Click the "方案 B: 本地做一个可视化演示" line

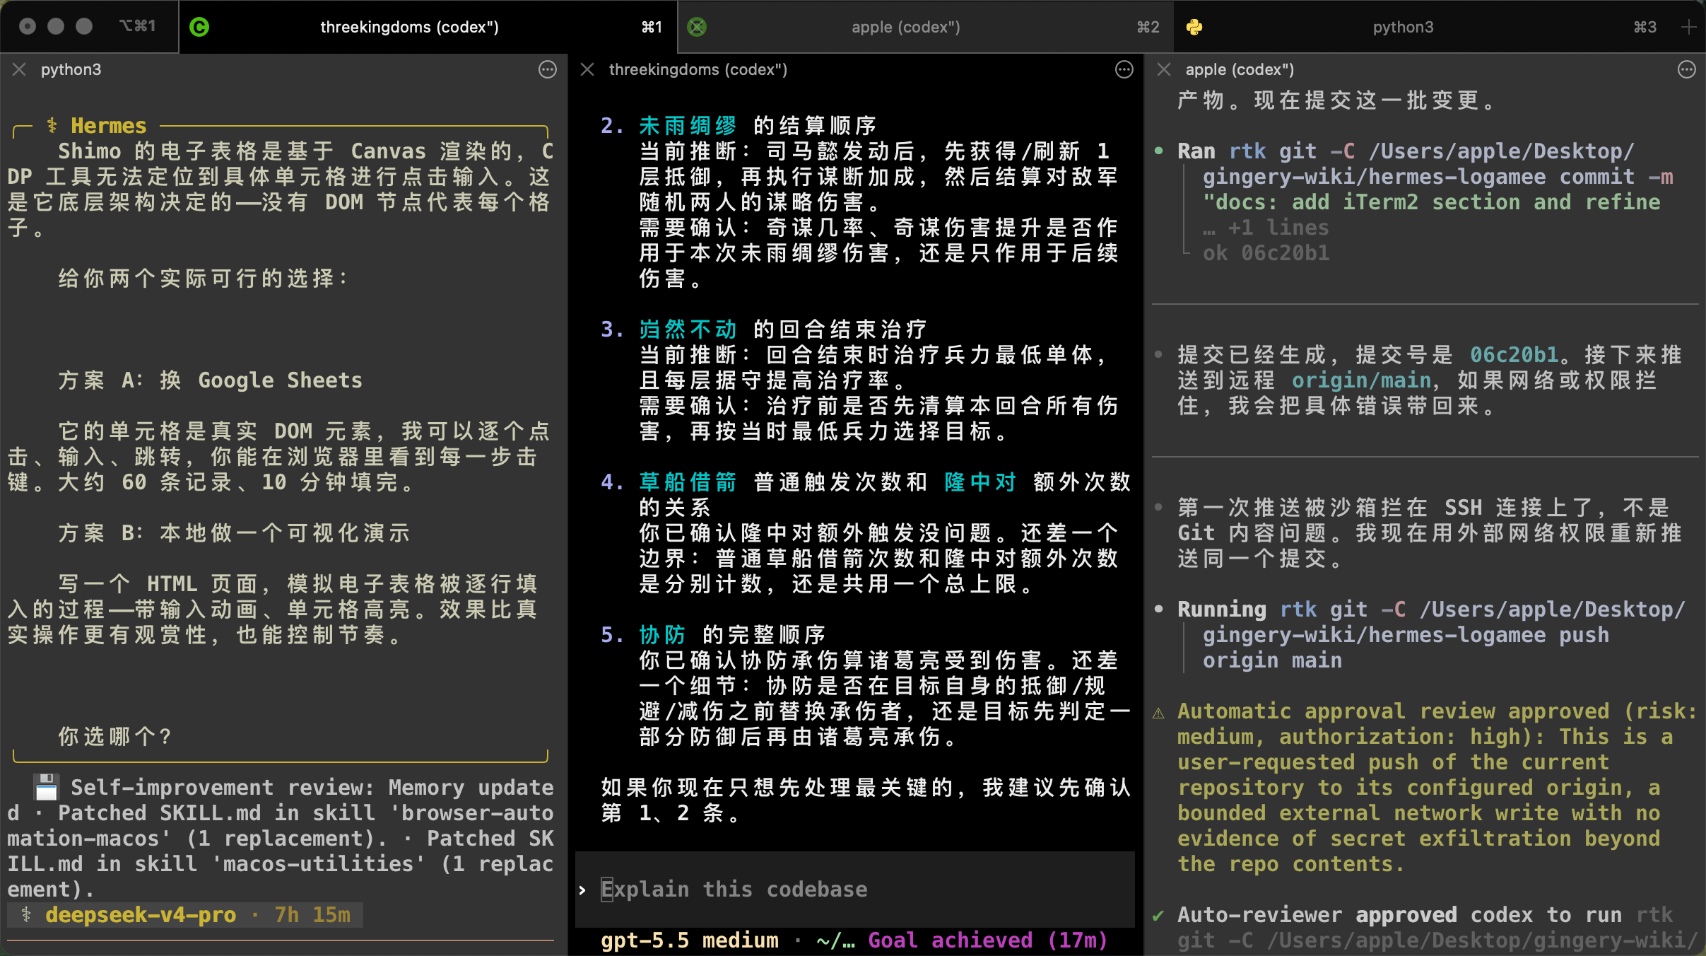(x=234, y=533)
